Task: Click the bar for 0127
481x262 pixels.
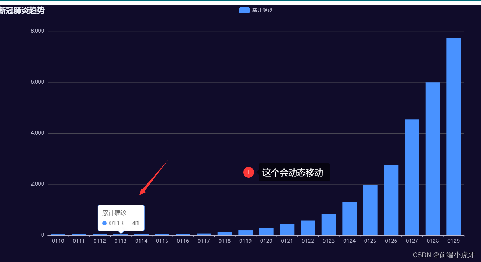Action: coord(412,177)
